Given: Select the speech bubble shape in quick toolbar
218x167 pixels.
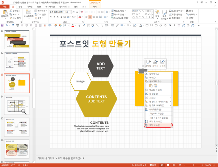Looking at the screenshot, I should 152,25.
